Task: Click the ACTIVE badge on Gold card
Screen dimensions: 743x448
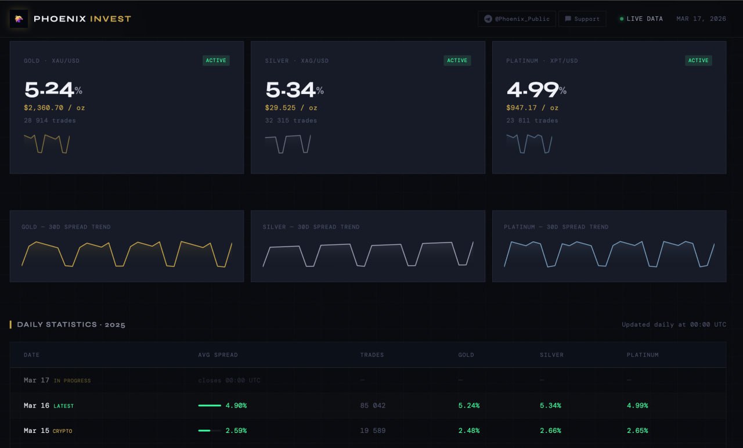Action: coord(216,60)
